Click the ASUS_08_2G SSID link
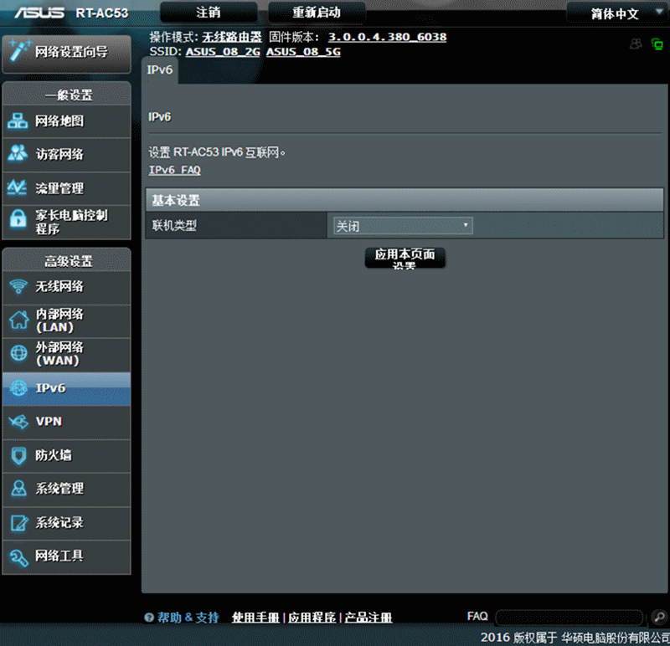Screen dimensions: 670x646 pos(223,52)
